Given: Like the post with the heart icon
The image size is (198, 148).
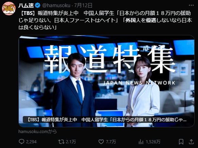Looking at the screenshot, I should pyautogui.click(x=101, y=142).
